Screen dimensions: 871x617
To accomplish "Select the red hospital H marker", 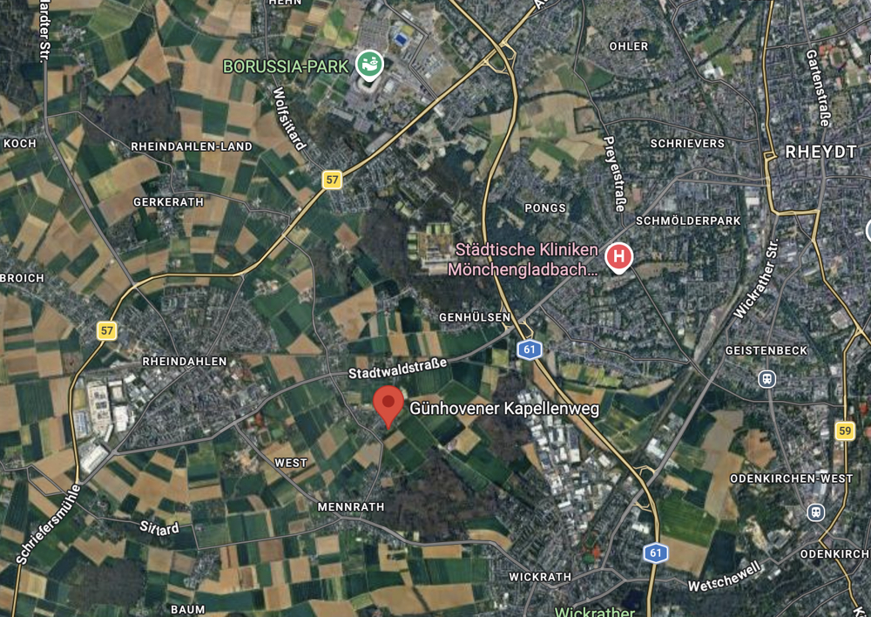I will pos(618,259).
